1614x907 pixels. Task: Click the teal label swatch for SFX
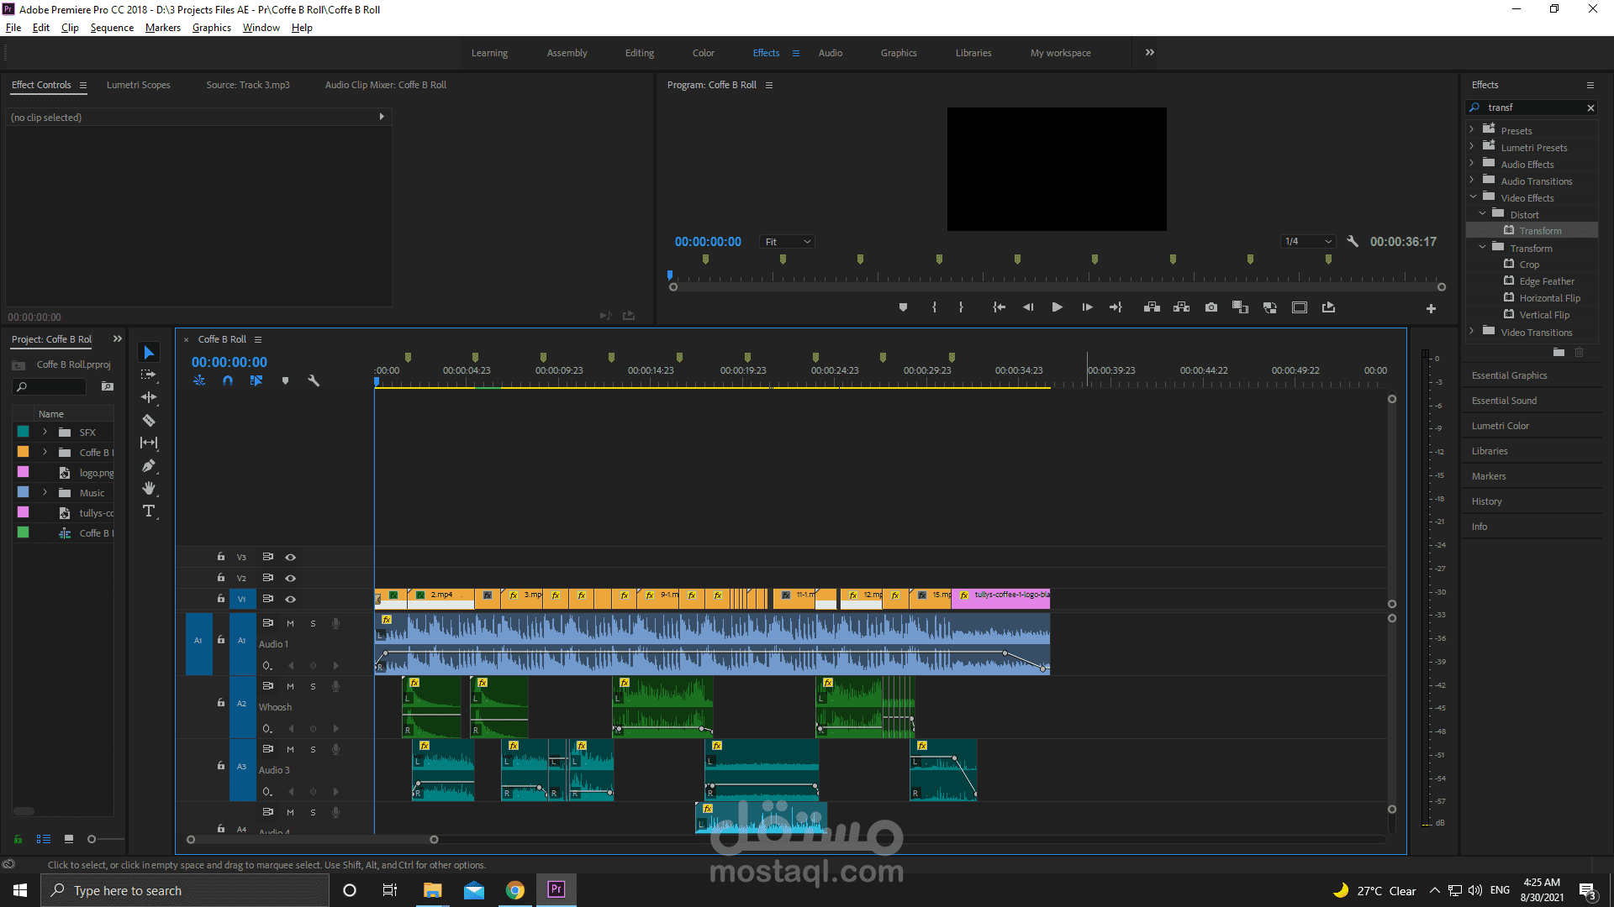coord(23,432)
